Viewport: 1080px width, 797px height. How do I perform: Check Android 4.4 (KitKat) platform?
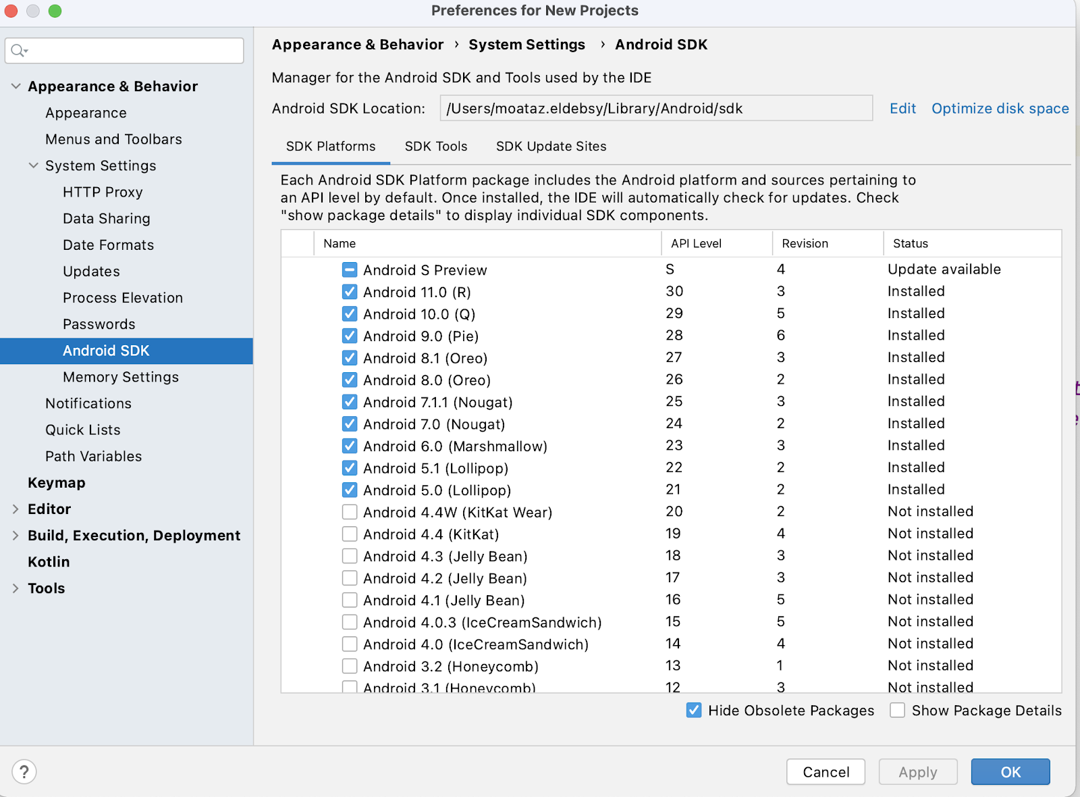coord(350,534)
